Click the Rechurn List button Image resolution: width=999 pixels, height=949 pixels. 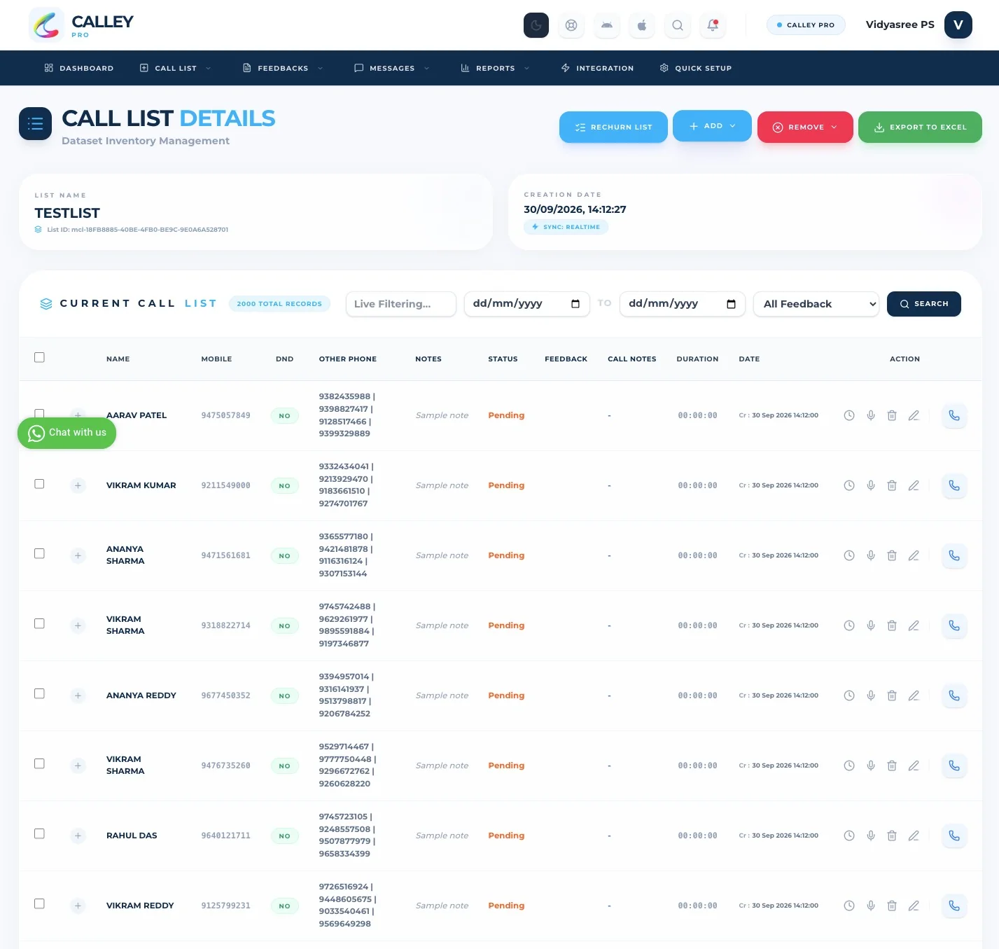pyautogui.click(x=613, y=127)
